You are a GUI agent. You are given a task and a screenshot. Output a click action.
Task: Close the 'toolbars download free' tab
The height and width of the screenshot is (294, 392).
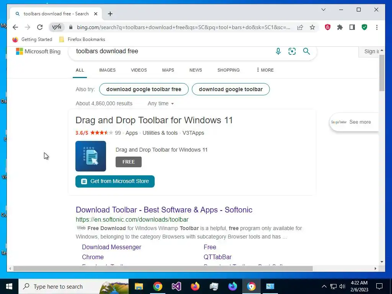(95, 14)
